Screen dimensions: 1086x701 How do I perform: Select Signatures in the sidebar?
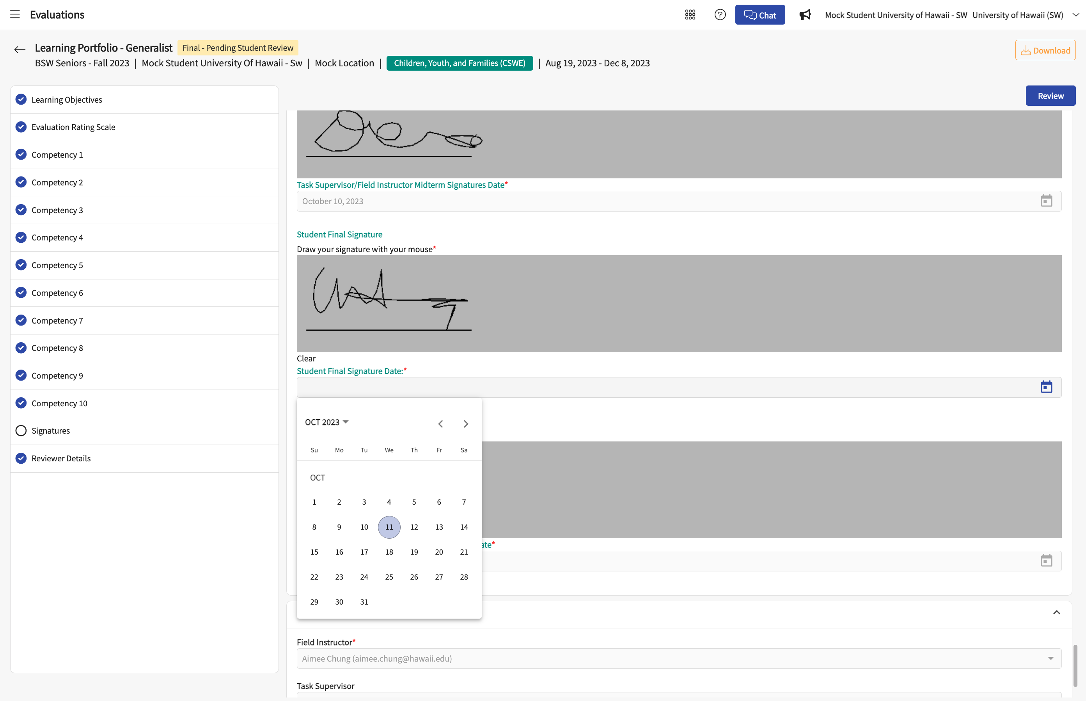[x=144, y=431]
